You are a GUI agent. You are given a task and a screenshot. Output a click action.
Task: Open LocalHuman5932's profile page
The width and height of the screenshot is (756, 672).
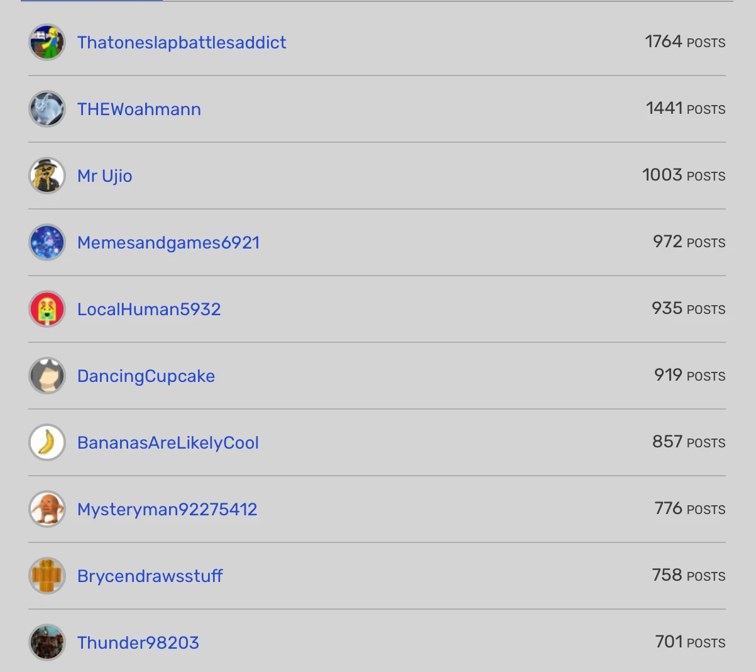click(148, 308)
